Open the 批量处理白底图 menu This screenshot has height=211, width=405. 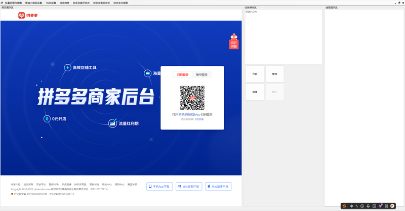pyautogui.click(x=14, y=3)
